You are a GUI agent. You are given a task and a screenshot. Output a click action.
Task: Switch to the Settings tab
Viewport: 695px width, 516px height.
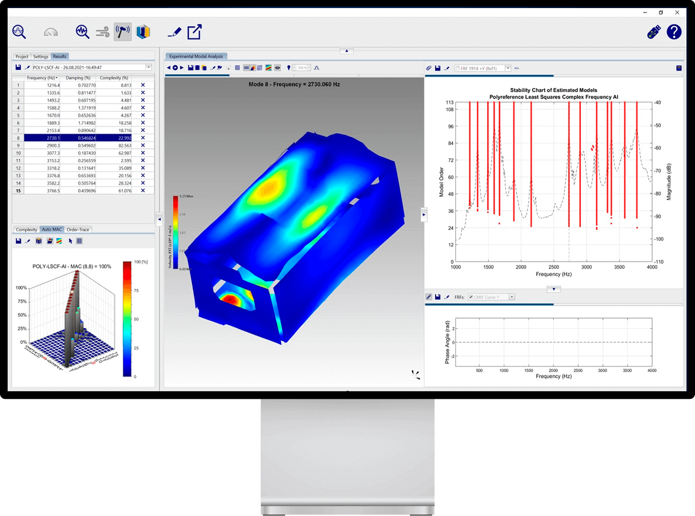pos(41,56)
